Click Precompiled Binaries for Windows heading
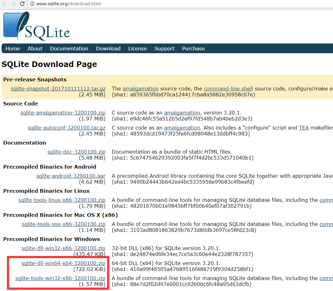 (51, 239)
